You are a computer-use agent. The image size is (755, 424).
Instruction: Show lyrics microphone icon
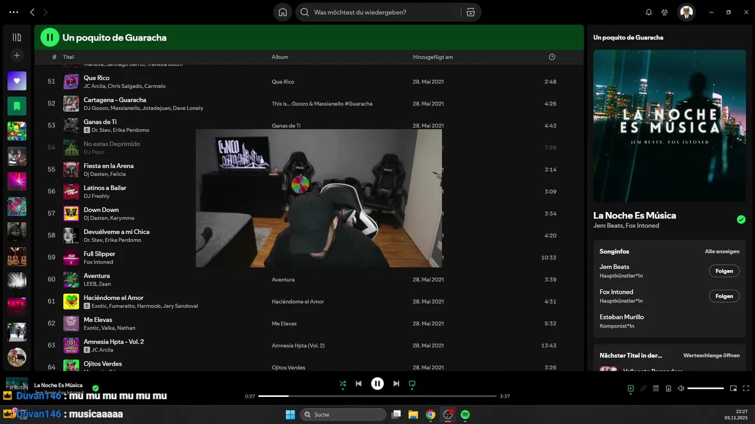click(644, 389)
